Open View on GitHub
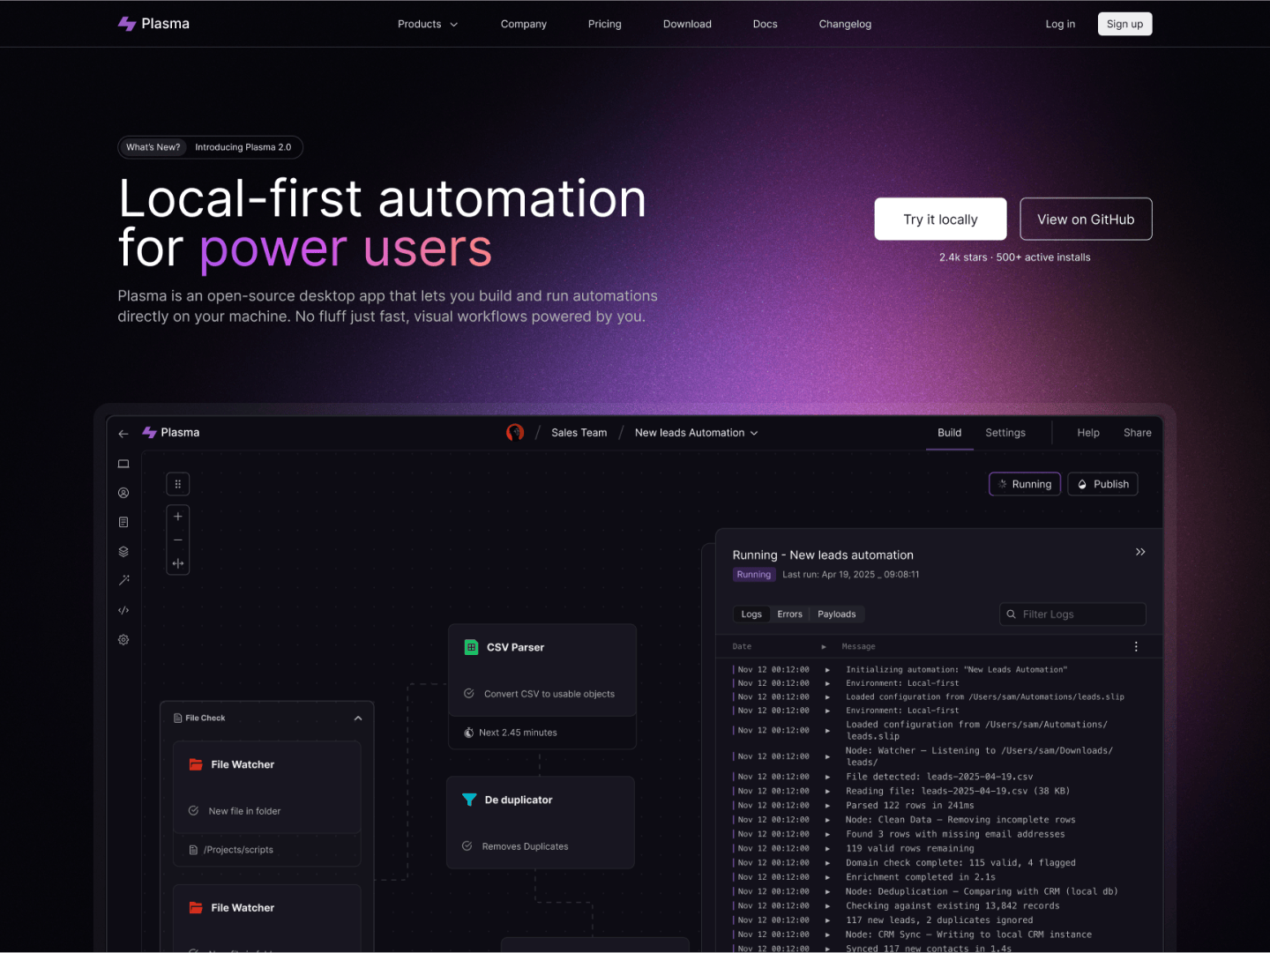Image resolution: width=1270 pixels, height=953 pixels. (x=1086, y=219)
